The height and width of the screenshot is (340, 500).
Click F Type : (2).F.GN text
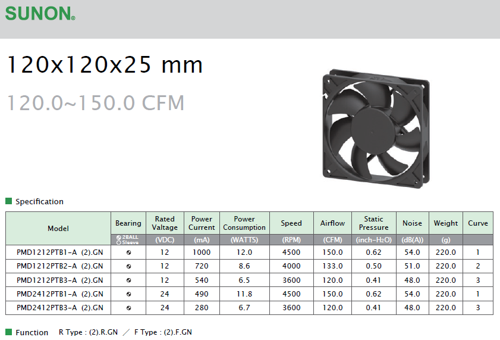coord(163,332)
